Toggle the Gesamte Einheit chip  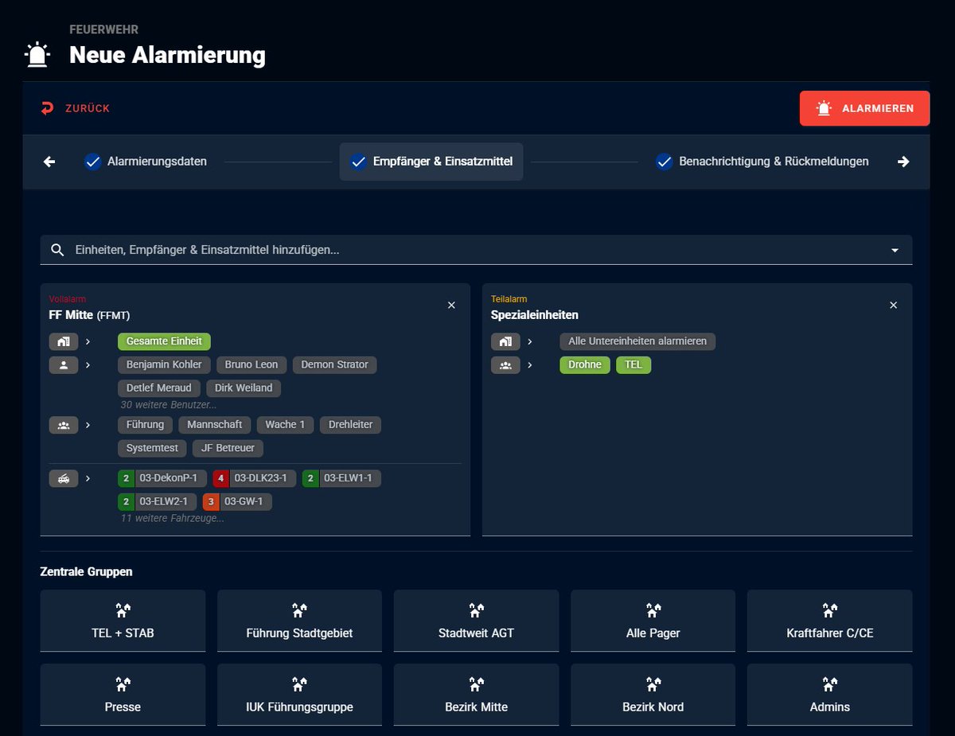(x=164, y=341)
